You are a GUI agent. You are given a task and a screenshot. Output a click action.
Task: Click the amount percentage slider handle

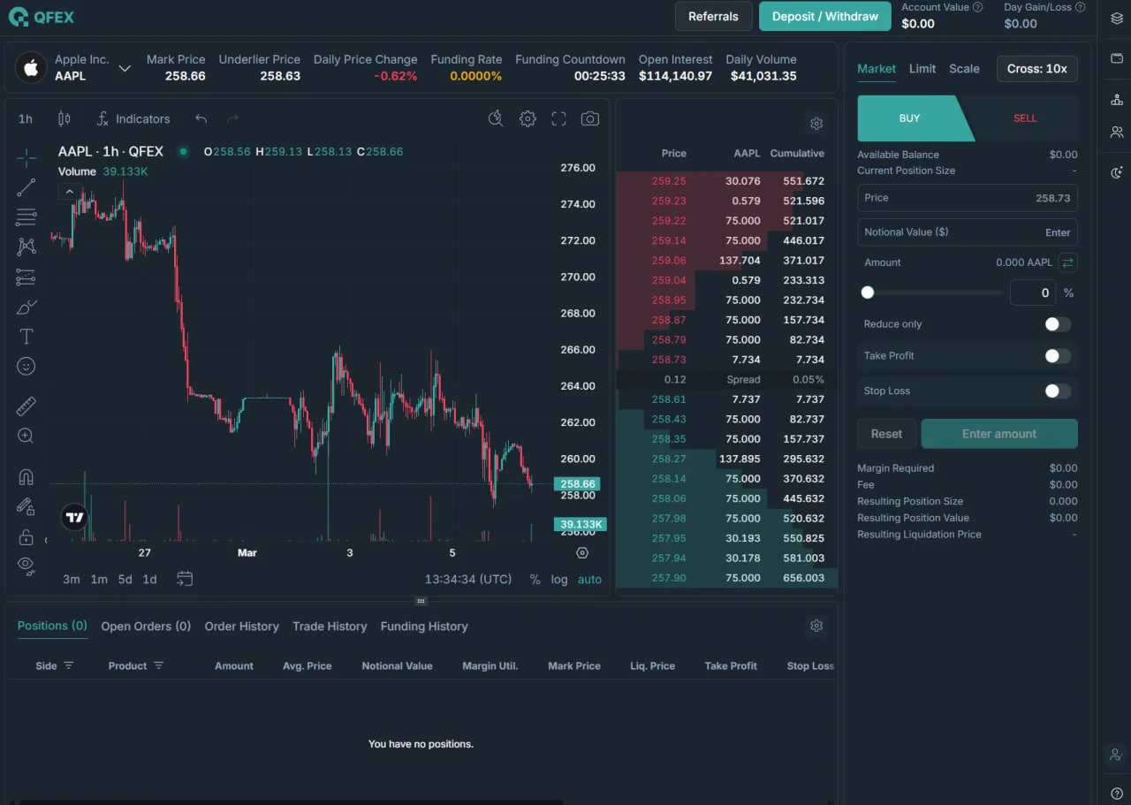click(x=868, y=292)
